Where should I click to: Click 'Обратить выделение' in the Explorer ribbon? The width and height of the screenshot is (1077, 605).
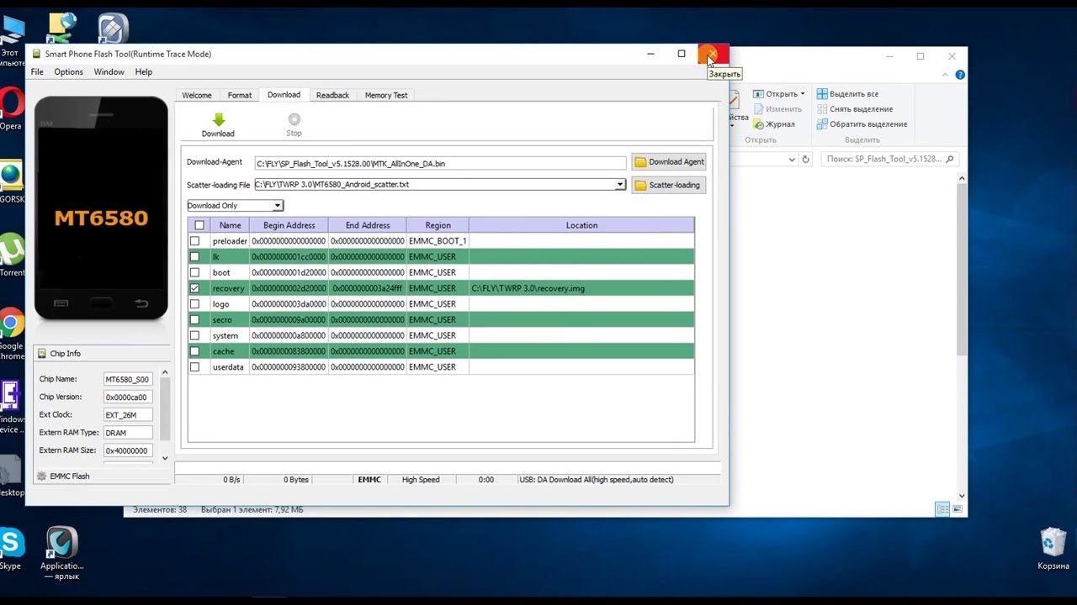coord(862,124)
